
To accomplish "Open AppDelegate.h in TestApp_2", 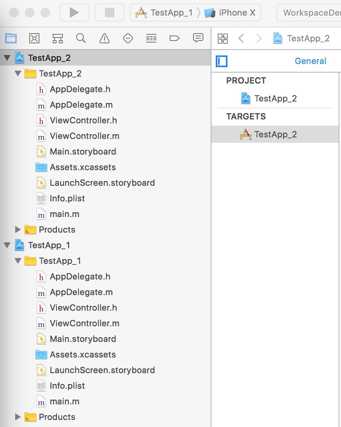I will pyautogui.click(x=105, y=89).
